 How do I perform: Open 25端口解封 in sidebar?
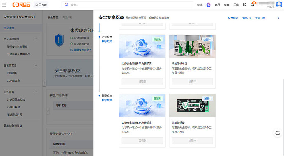[14, 107]
